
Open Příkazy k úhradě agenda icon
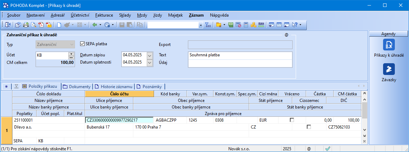coord(389,45)
